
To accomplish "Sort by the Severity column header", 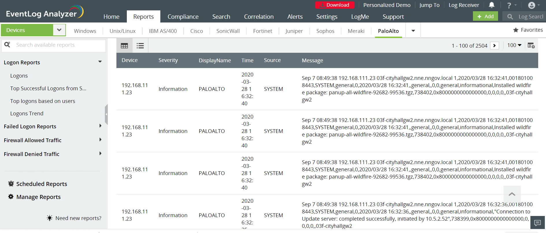I will tap(168, 60).
